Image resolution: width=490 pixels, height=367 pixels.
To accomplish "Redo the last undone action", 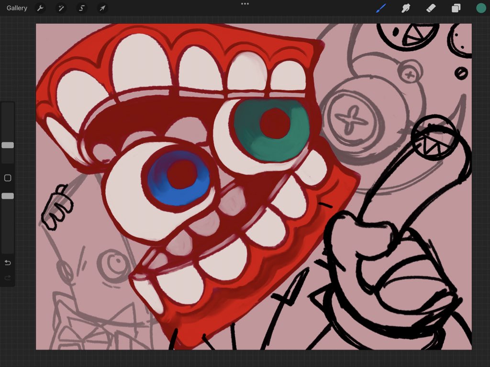I will 8,278.
